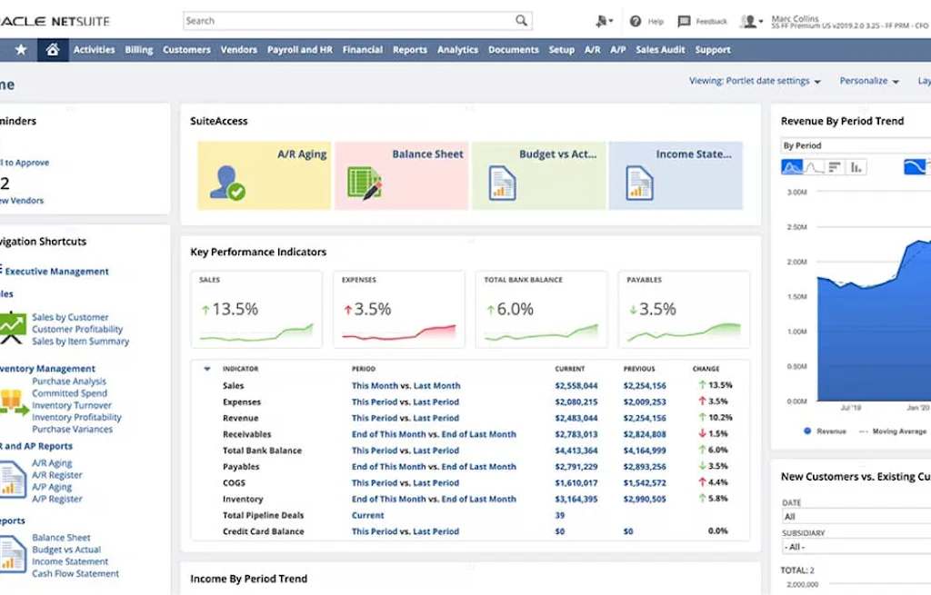Open the Portlet date settings dropdown

(755, 81)
